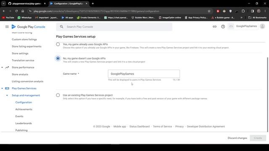
Task: Open Events in sidebar
Action: (19, 116)
